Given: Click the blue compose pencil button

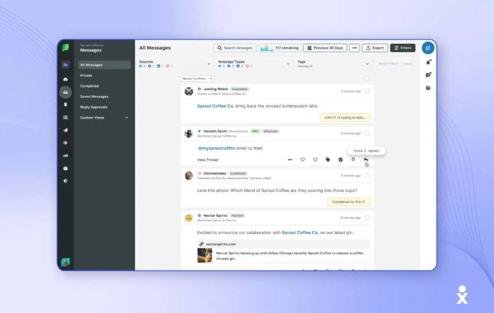Looking at the screenshot, I should [x=428, y=48].
